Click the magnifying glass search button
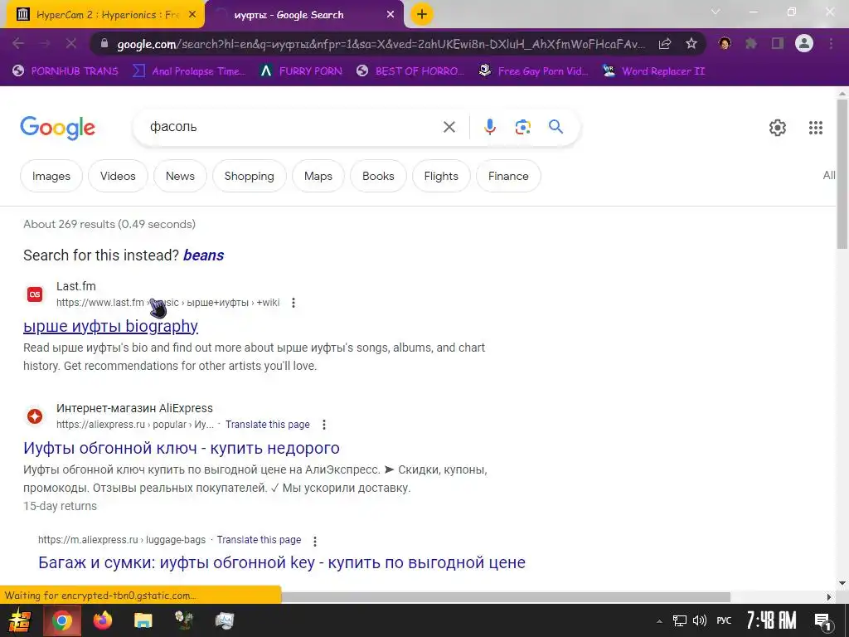Viewport: 849px width, 637px height. point(556,127)
